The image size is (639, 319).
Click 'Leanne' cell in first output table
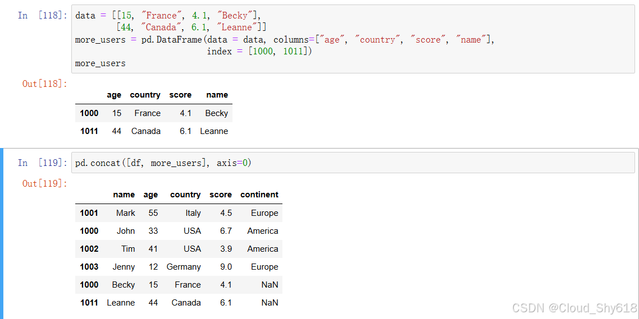click(x=214, y=131)
